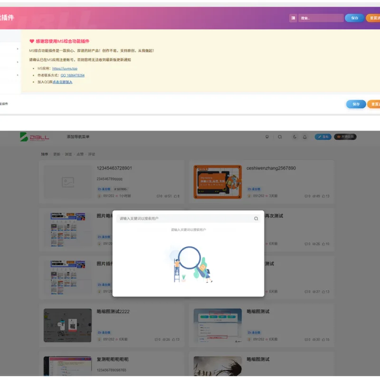This screenshot has width=380, height=380.
Task: Click the Zibll site logo
Action: (x=34, y=137)
